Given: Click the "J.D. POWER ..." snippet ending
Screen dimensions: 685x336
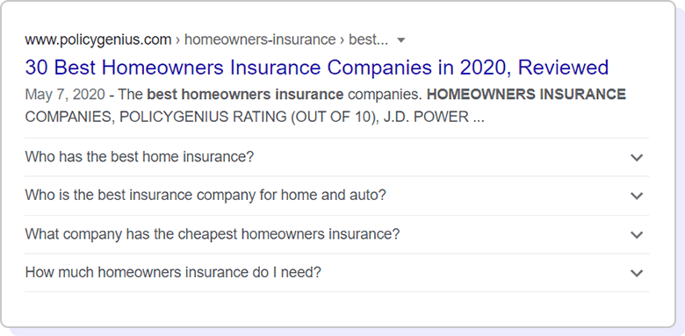Looking at the screenshot, I should [434, 117].
